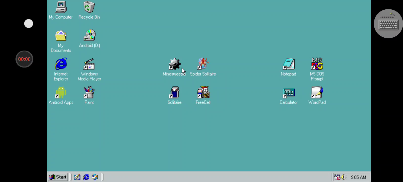Select the Android (D:) drive icon

[x=89, y=36]
